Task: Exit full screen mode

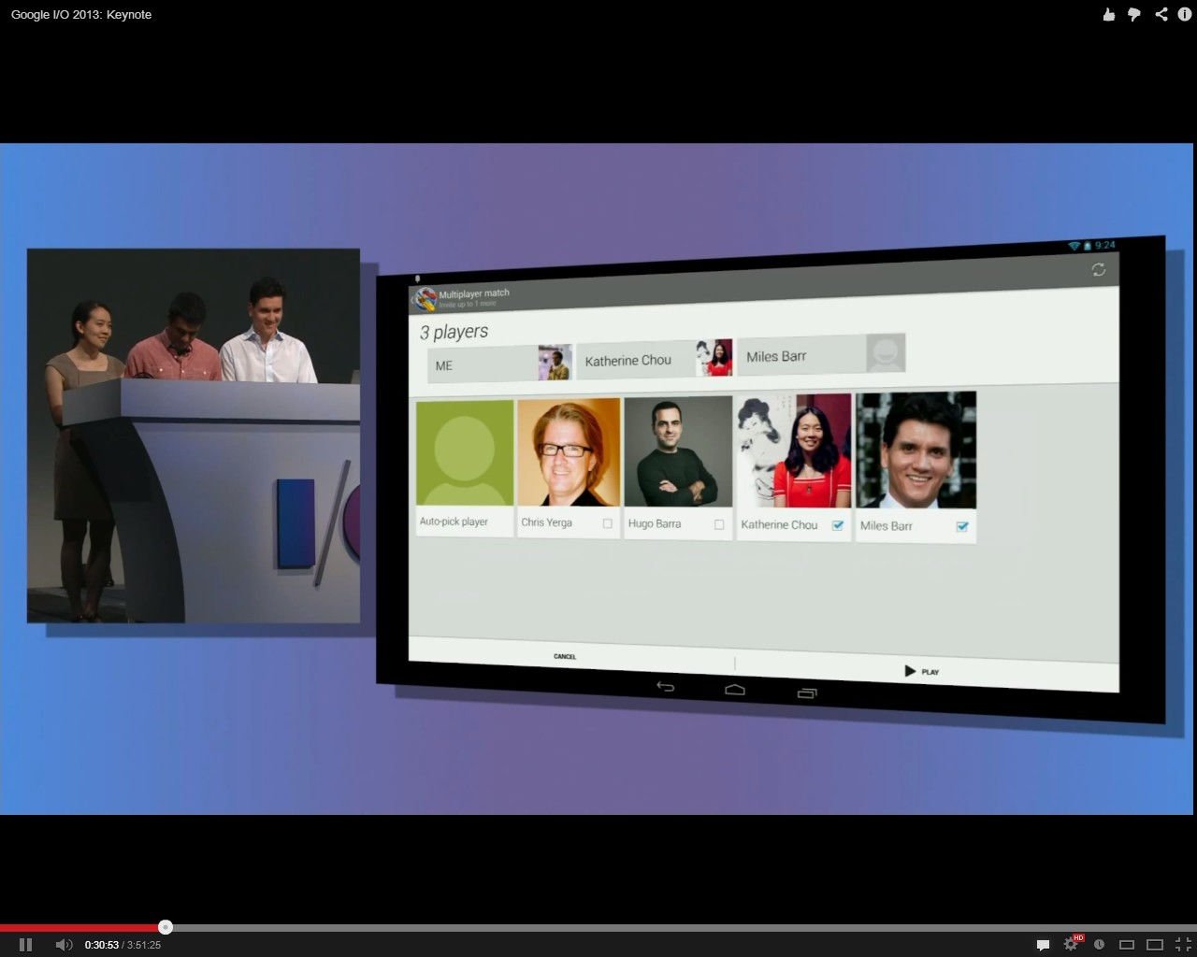Action: [x=1182, y=945]
